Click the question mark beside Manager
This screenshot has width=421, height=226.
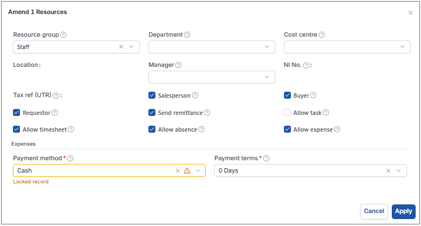(178, 65)
